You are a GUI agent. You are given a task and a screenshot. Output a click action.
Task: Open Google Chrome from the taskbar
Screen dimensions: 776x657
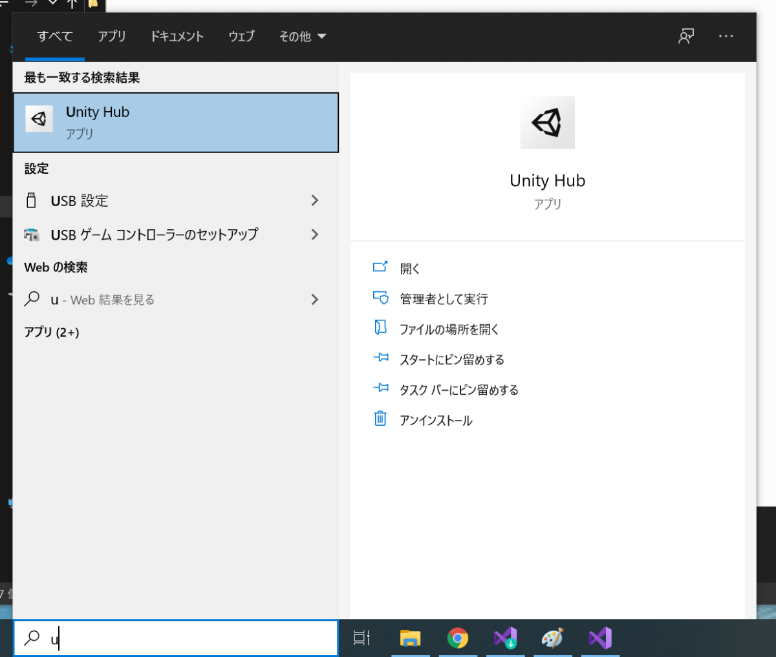tap(457, 638)
